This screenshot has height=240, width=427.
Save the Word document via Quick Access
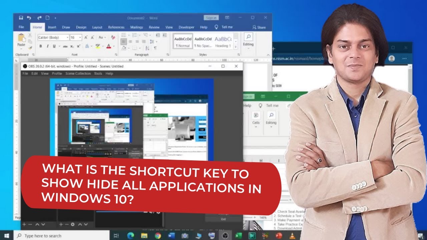(x=21, y=18)
